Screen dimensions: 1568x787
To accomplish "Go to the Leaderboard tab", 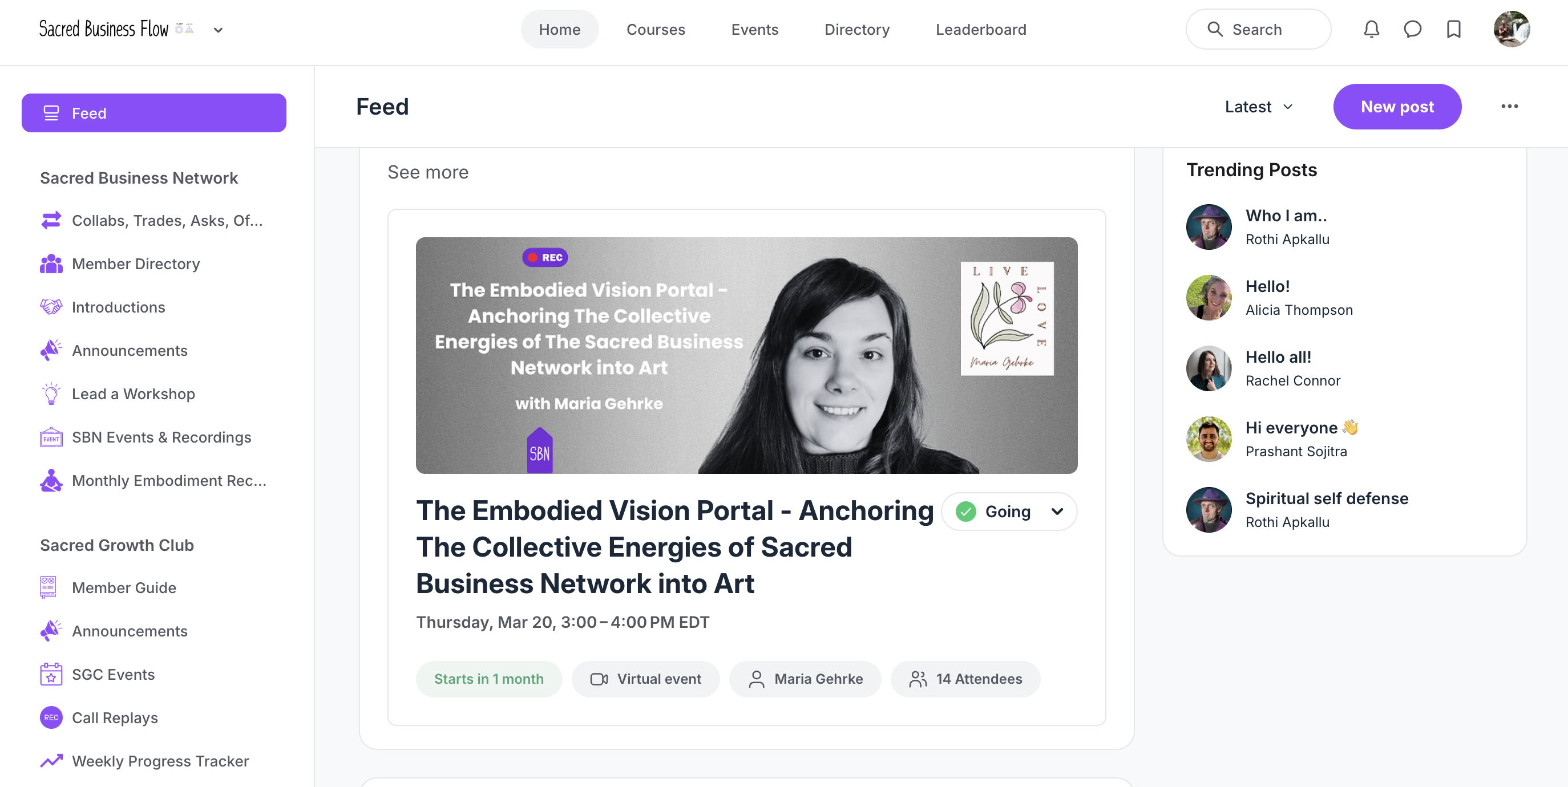I will point(981,29).
